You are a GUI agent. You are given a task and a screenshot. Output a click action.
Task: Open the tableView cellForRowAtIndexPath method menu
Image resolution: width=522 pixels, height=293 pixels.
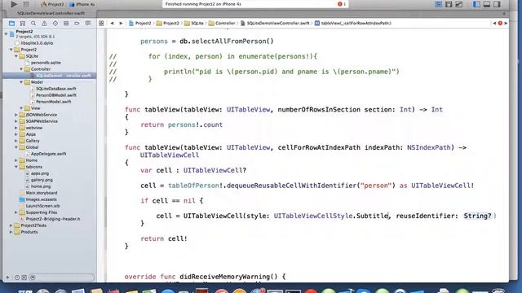353,24
